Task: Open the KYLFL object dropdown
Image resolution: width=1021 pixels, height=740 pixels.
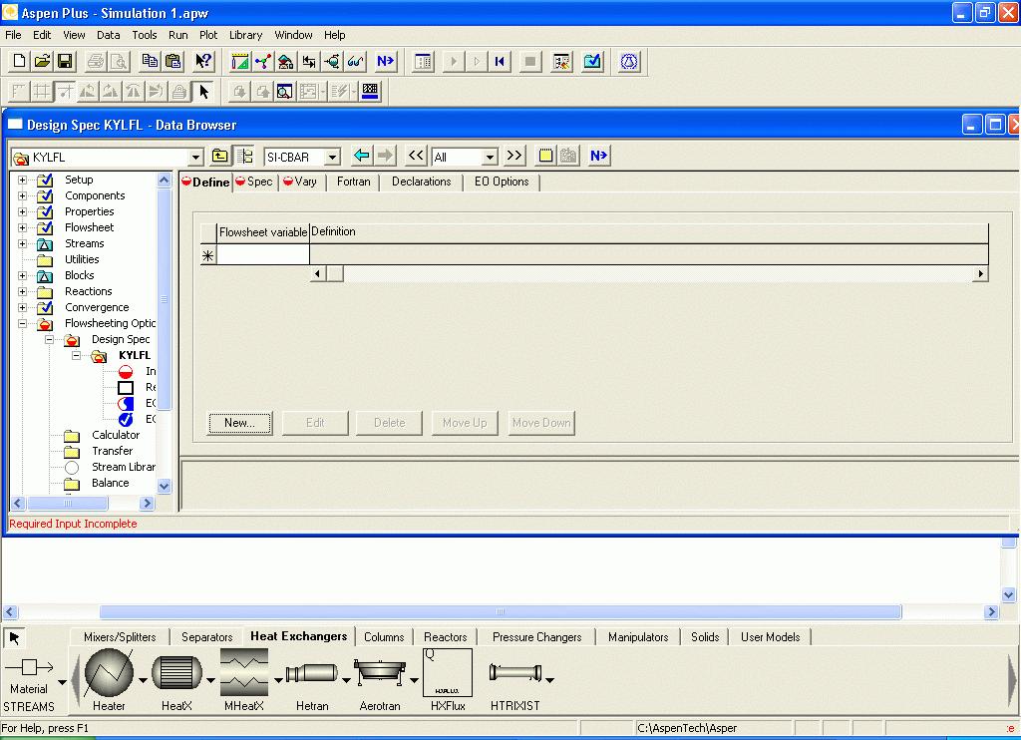Action: [195, 158]
